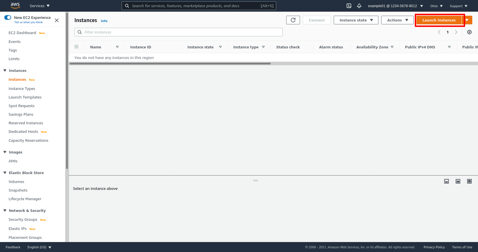
Task: Open table preferences gear icon
Action: 469,32
